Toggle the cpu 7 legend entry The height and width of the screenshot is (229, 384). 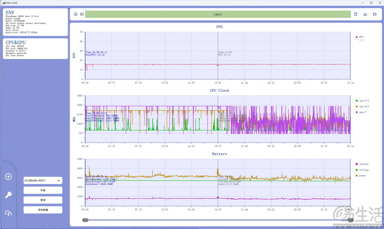[x=361, y=112]
